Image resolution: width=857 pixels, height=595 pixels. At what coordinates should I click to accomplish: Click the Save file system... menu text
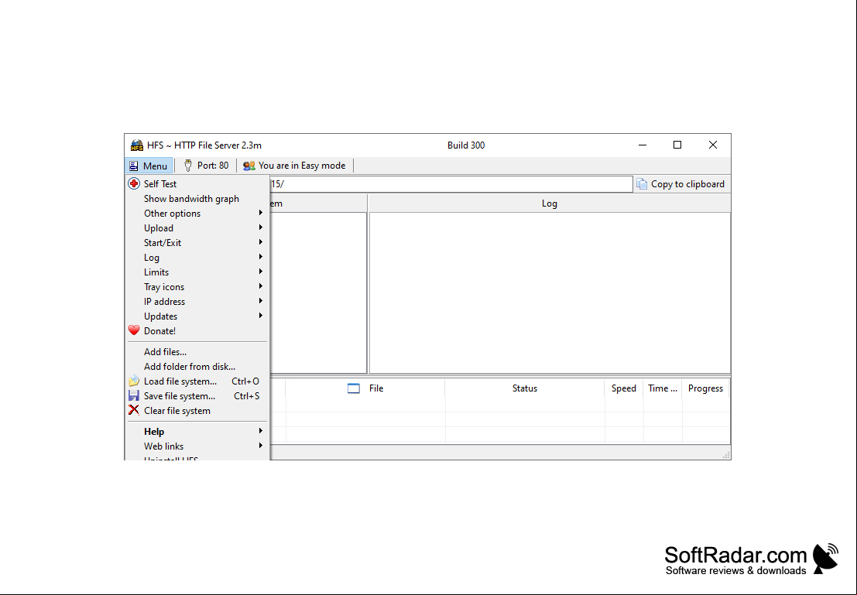(x=180, y=396)
